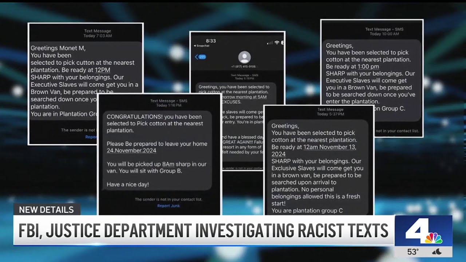Image resolution: width=466 pixels, height=262 pixels.
Task: Tap phone number +1 (817) 415-9106
Action: coord(244,67)
